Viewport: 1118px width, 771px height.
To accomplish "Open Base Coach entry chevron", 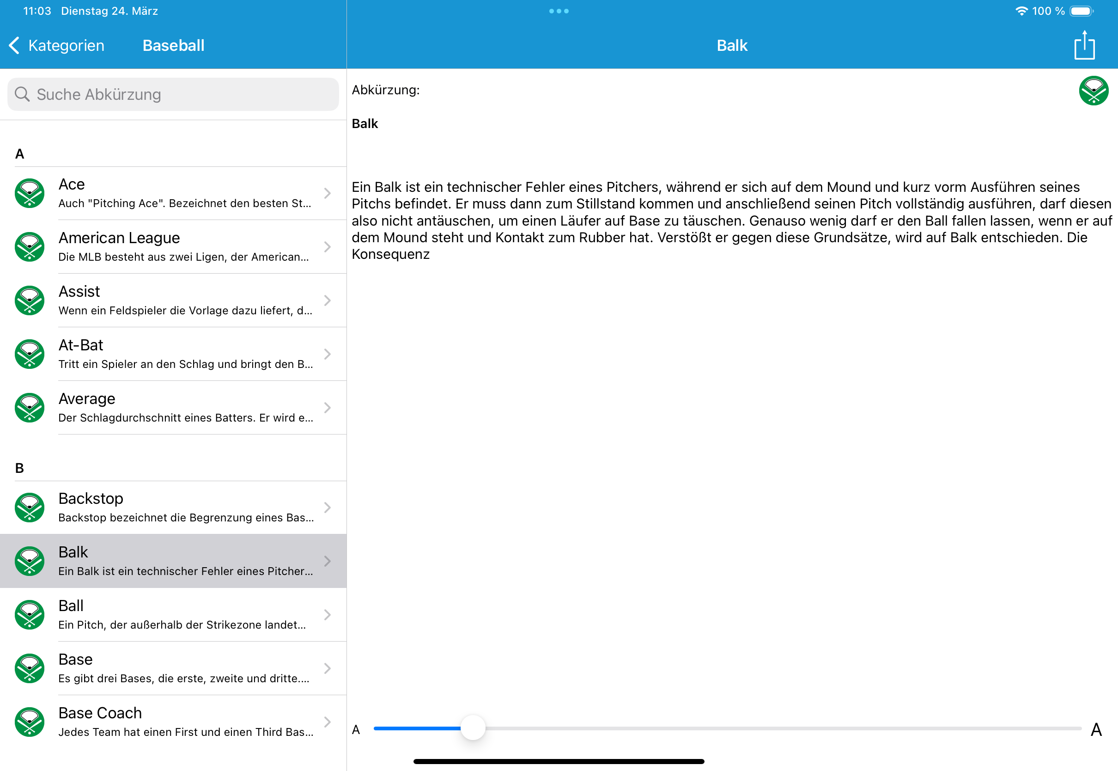I will point(327,722).
